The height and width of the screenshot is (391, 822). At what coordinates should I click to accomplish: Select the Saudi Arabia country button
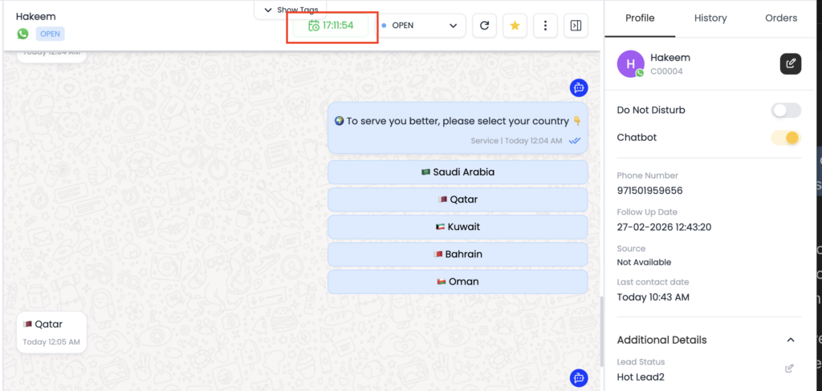(458, 172)
